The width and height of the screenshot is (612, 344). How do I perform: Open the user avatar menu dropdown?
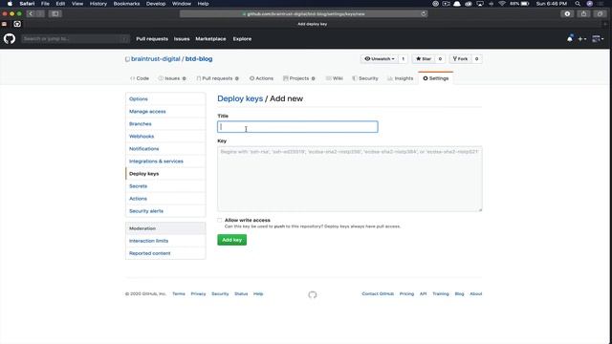[x=598, y=38]
